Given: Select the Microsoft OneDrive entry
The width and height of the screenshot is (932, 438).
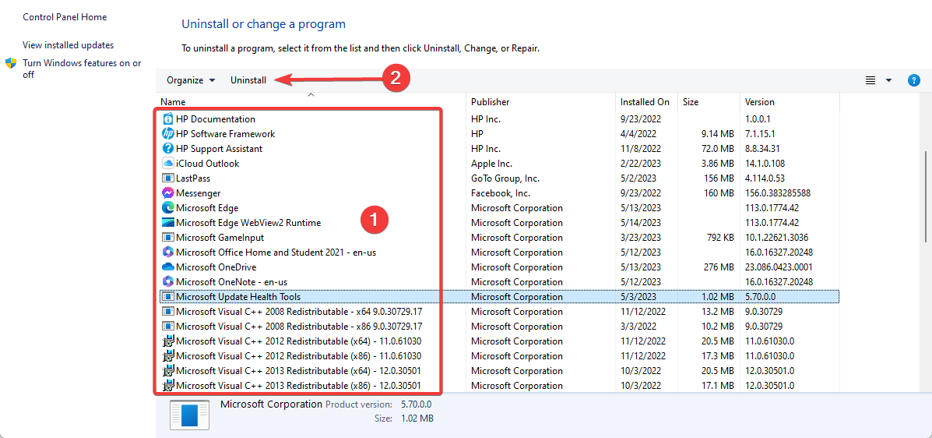Looking at the screenshot, I should (x=498, y=267).
